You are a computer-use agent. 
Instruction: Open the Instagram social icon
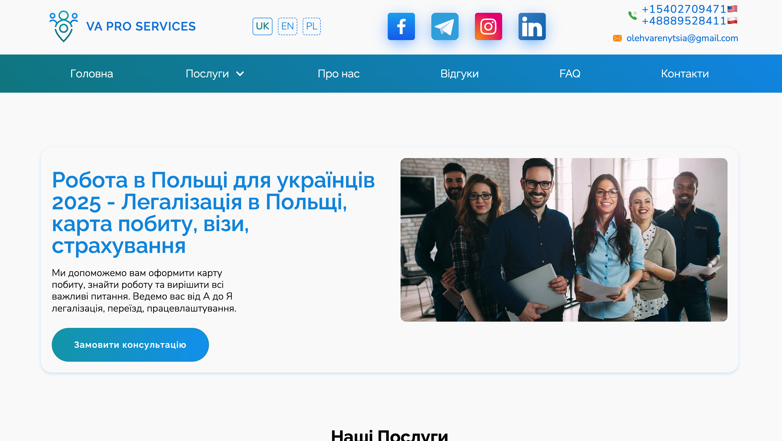488,26
